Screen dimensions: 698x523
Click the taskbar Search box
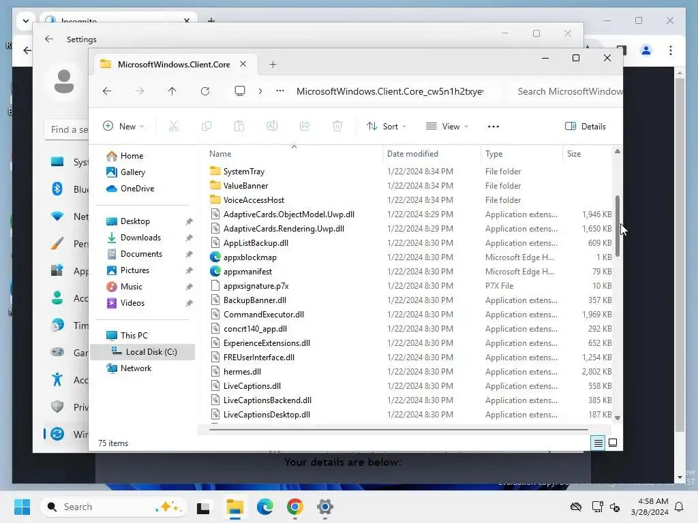tap(114, 507)
